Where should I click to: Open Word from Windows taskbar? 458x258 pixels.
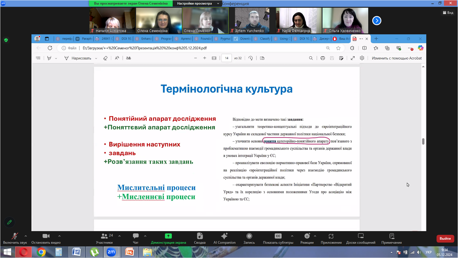point(76,252)
